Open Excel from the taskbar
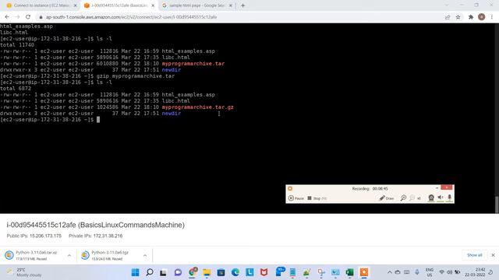This screenshot has height=280, width=499. pyautogui.click(x=350, y=272)
